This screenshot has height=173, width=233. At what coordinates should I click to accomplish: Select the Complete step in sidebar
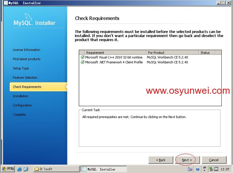(19, 114)
